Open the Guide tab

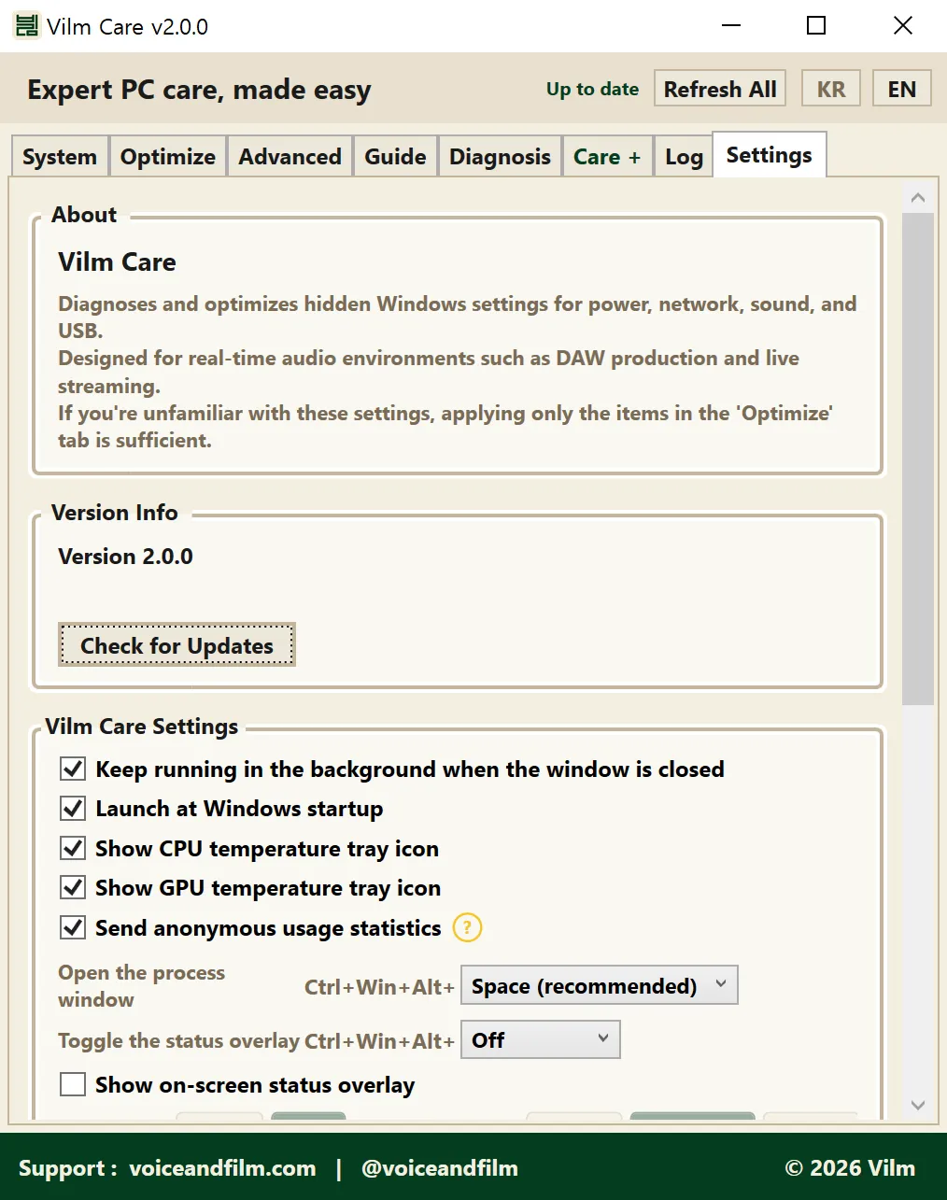coord(395,156)
